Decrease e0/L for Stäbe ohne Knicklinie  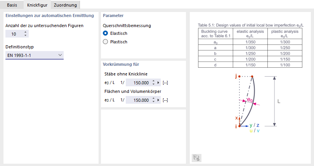[x=153, y=84]
